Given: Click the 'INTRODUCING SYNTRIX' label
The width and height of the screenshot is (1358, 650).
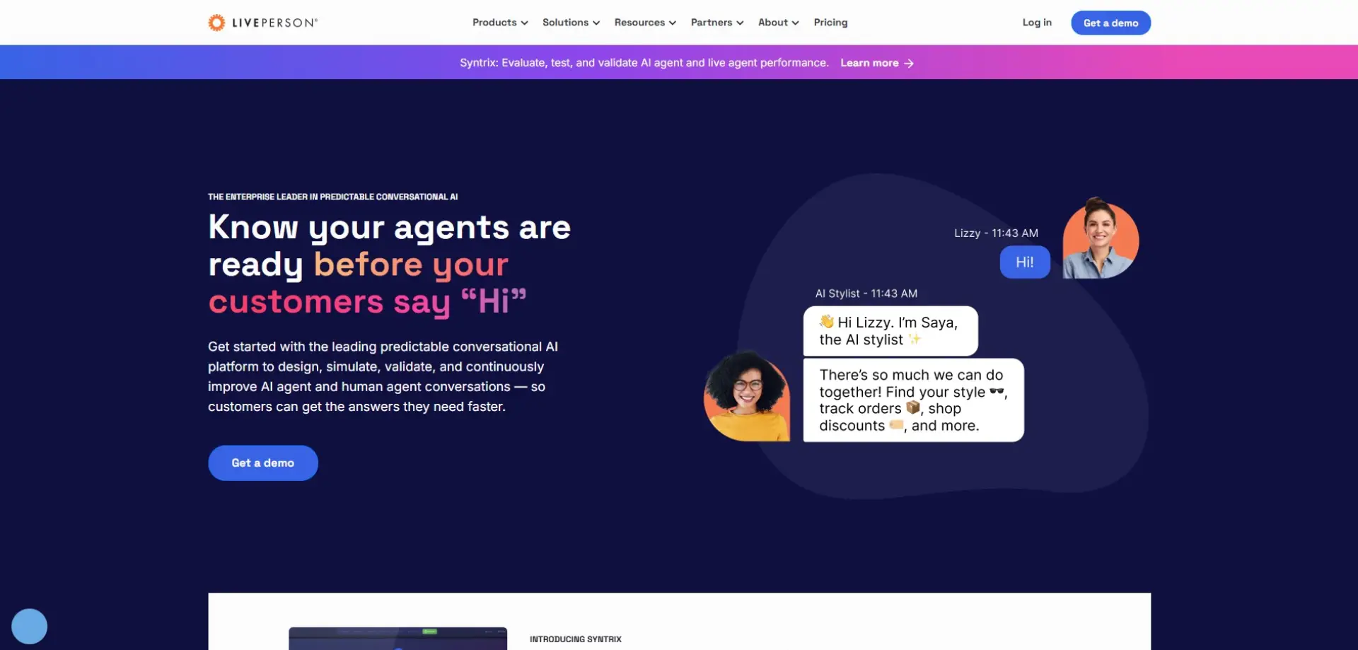Looking at the screenshot, I should pyautogui.click(x=575, y=639).
